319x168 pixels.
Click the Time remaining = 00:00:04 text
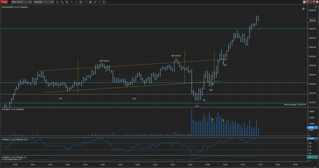tap(295, 105)
